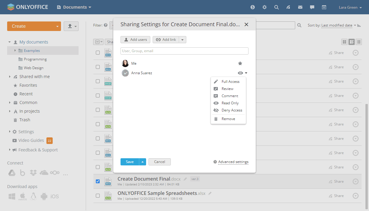The height and width of the screenshot is (211, 369).
Task: Check the checkbox next to ONLYOFFICE Sample Spreadsheets
Action: (x=98, y=196)
